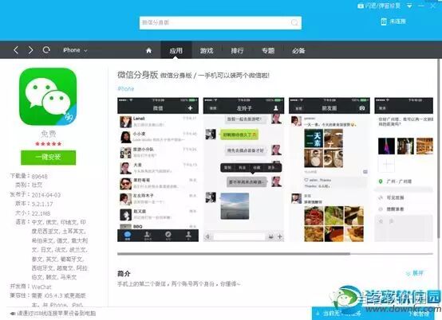Click the search box at top
The width and height of the screenshot is (442, 320).
click(x=220, y=22)
